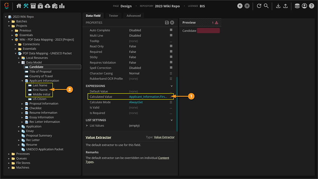Enable the Required property checkbox

(171, 52)
